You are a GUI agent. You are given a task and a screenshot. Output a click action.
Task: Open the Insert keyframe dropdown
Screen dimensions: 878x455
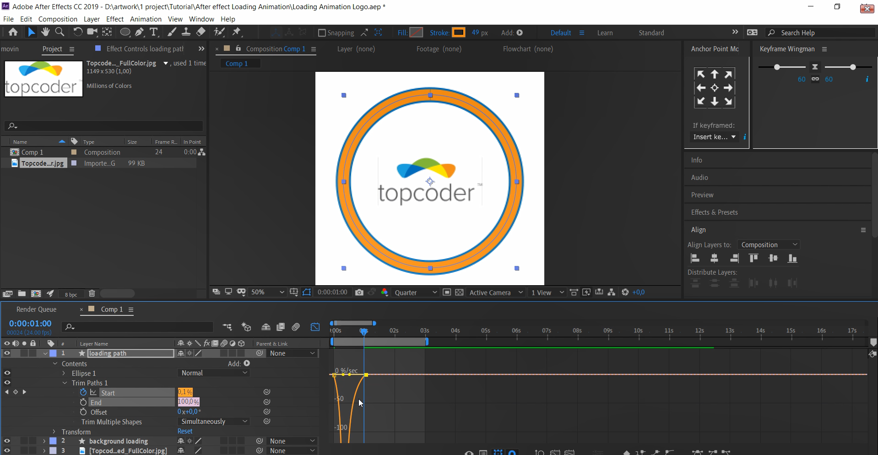click(714, 137)
